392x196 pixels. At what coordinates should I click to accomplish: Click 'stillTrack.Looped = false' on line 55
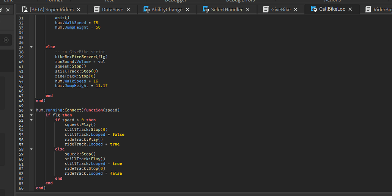(x=94, y=135)
